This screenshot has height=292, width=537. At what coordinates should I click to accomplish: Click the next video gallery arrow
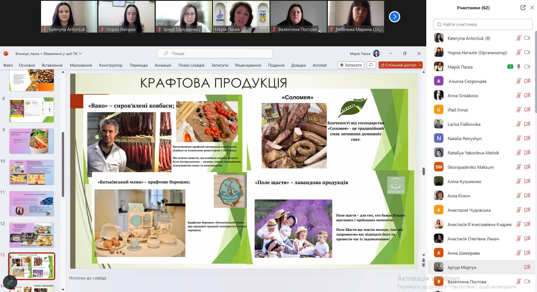tap(394, 17)
